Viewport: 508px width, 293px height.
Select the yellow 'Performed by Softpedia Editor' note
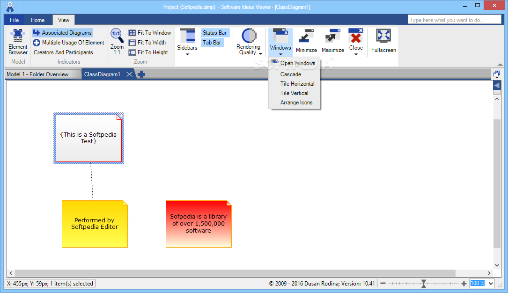point(95,224)
